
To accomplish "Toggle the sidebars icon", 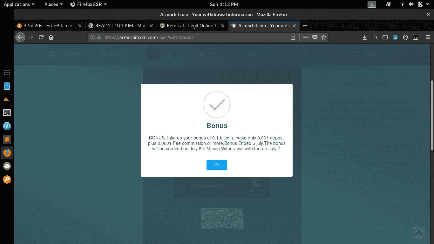I will 385,37.
